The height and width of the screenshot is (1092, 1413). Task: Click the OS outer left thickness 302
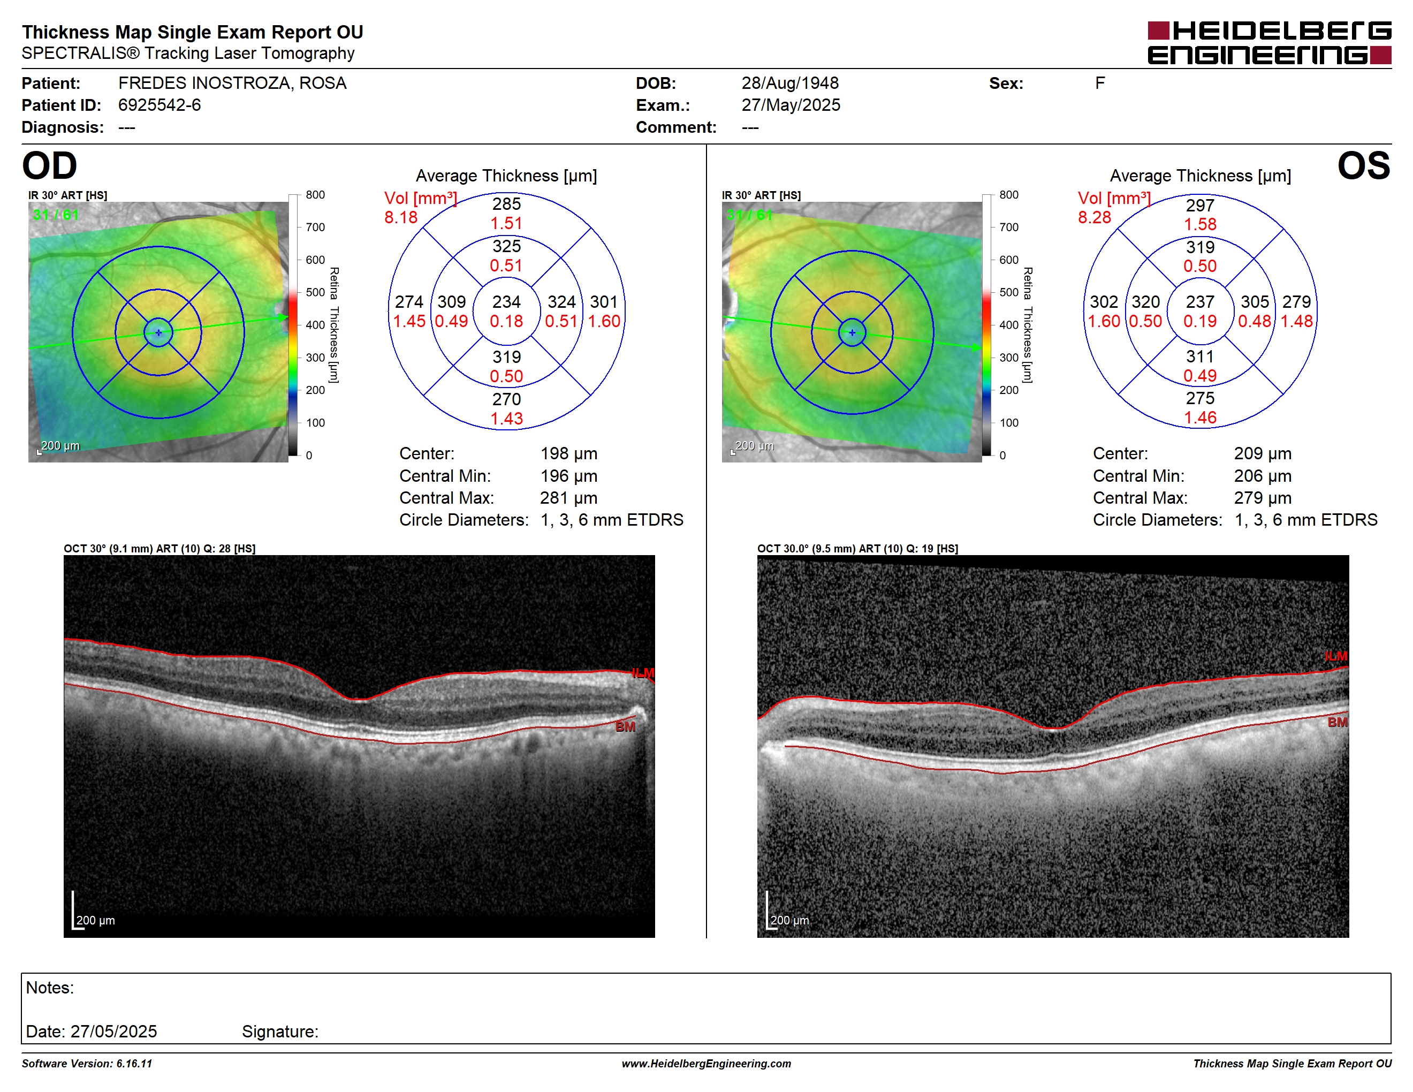pyautogui.click(x=1104, y=302)
